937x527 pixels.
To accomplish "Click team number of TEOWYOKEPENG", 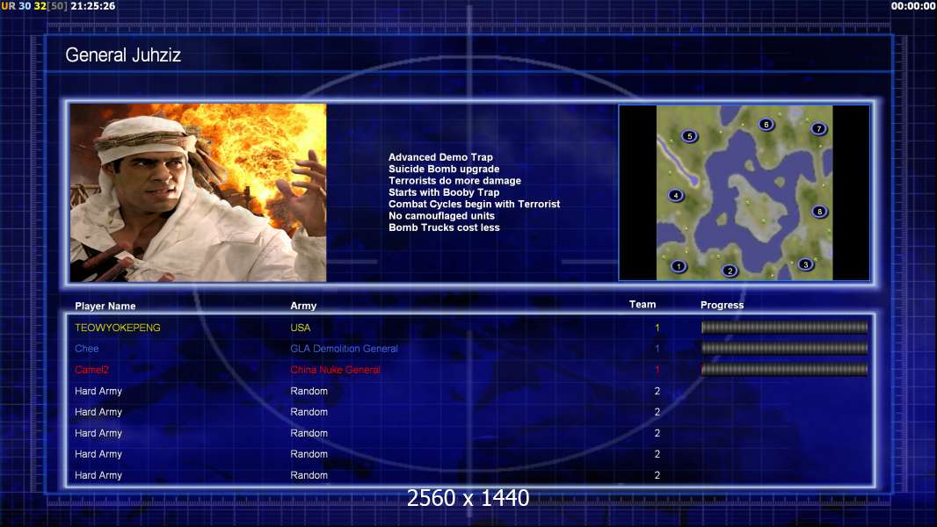I will [657, 328].
